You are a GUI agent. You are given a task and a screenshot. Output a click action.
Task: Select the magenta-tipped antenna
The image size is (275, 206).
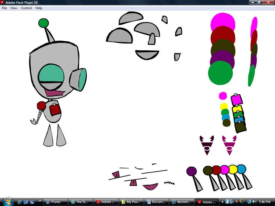tap(225, 170)
